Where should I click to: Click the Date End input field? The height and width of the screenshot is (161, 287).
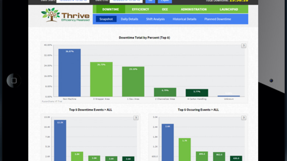pyautogui.click(x=126, y=1)
